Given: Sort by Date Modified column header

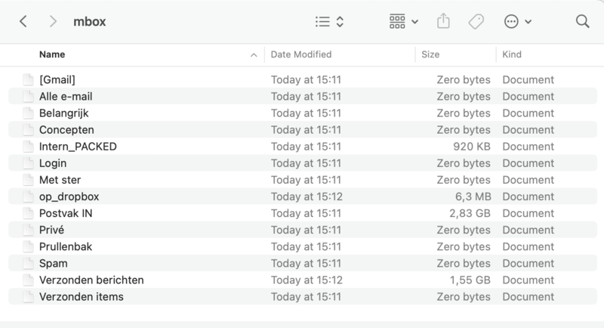Looking at the screenshot, I should tap(300, 54).
